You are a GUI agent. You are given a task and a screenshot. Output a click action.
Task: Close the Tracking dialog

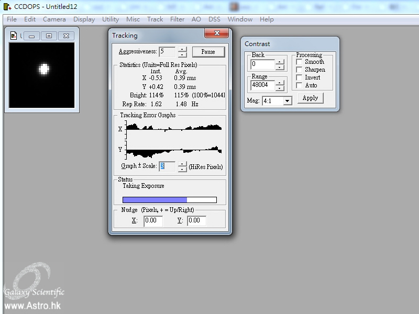[x=215, y=34]
